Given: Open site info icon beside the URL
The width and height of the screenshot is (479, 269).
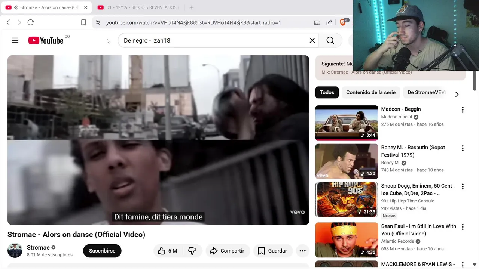Looking at the screenshot, I should [98, 22].
